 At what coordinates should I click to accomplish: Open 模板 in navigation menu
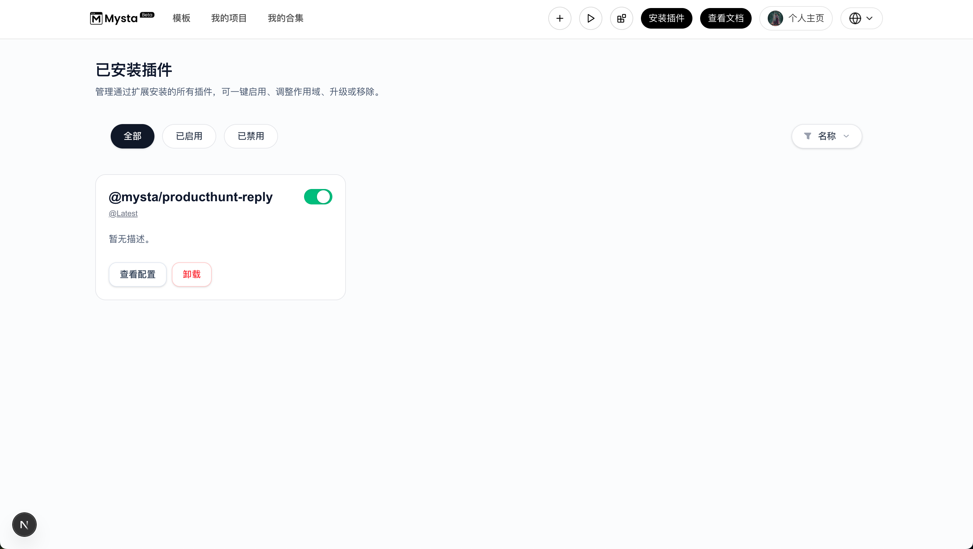coord(181,18)
